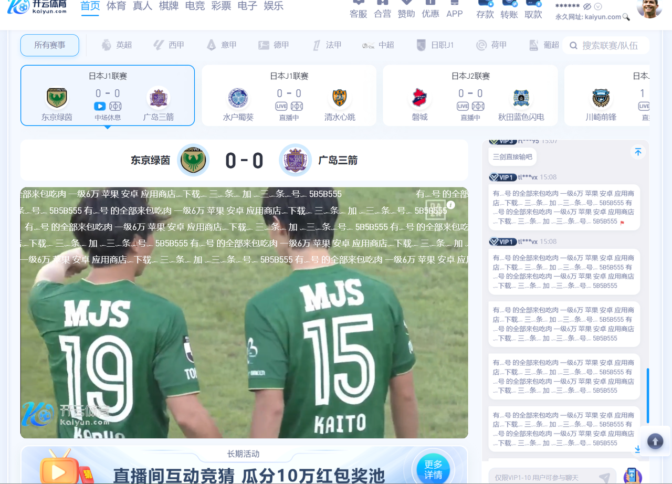Expand the account dropdown arrow next to balance
This screenshot has height=484, width=672.
[x=598, y=6]
